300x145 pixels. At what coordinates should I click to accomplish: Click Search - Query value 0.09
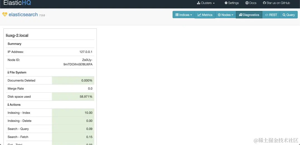(x=89, y=129)
